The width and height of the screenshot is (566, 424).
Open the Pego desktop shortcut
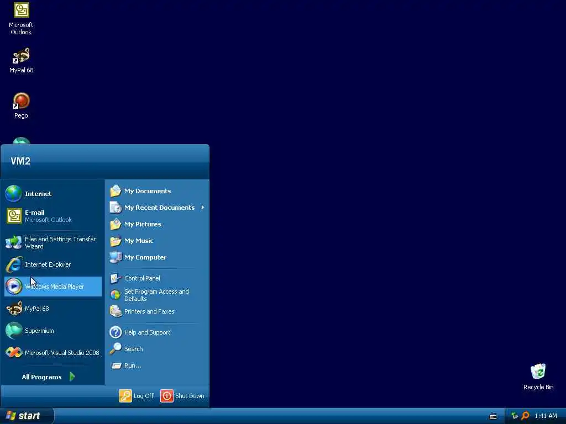pos(21,105)
